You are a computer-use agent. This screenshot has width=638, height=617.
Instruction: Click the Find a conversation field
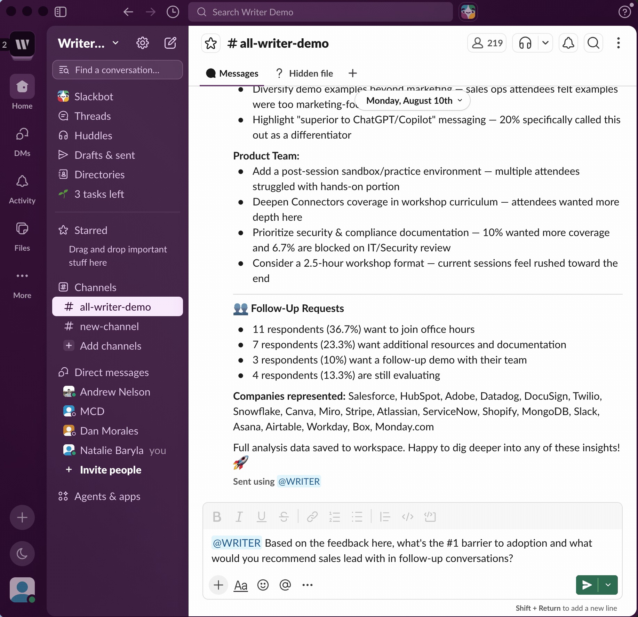pyautogui.click(x=118, y=70)
